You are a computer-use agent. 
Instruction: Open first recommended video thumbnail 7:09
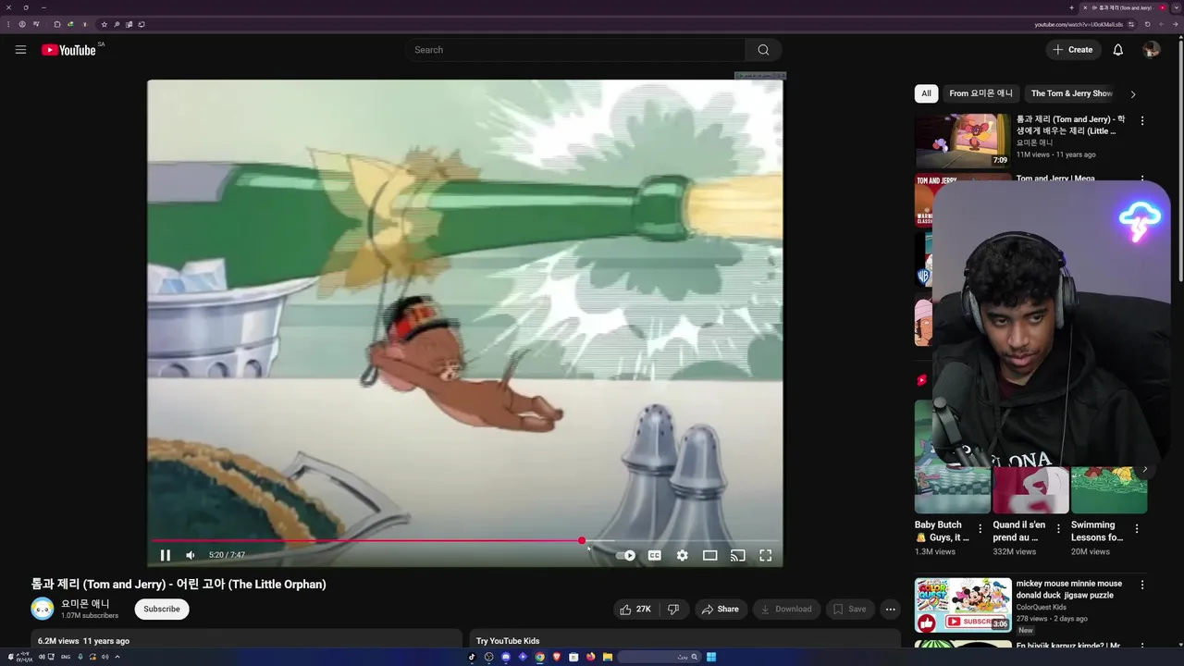pos(962,141)
